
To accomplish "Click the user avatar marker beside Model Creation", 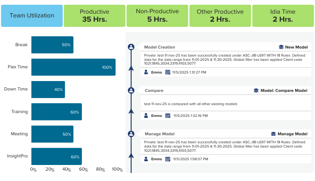I will pyautogui.click(x=131, y=47).
